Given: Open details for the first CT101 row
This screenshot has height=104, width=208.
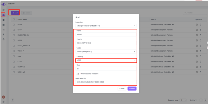Looking at the screenshot, I should tap(197, 30).
